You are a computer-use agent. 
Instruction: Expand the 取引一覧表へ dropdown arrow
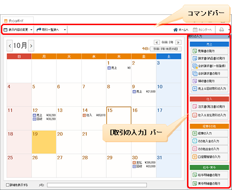(65, 30)
